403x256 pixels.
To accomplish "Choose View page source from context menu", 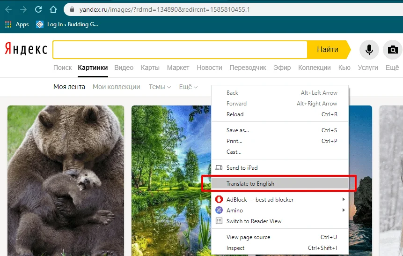I will [248, 237].
